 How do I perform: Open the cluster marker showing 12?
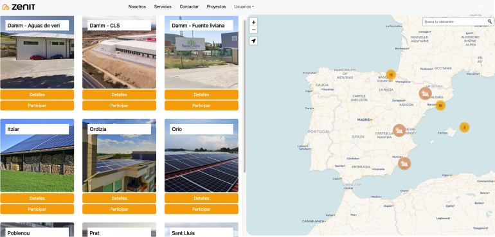coord(391,75)
